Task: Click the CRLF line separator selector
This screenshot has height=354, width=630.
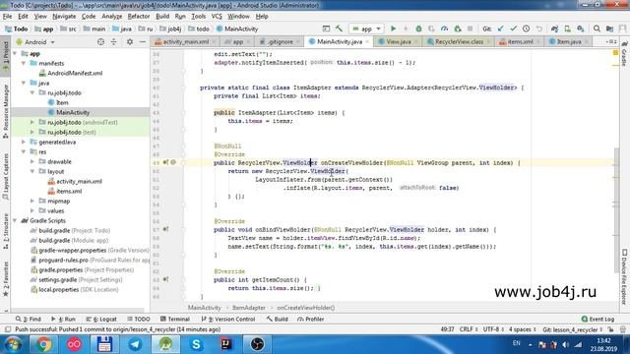Action: point(469,329)
